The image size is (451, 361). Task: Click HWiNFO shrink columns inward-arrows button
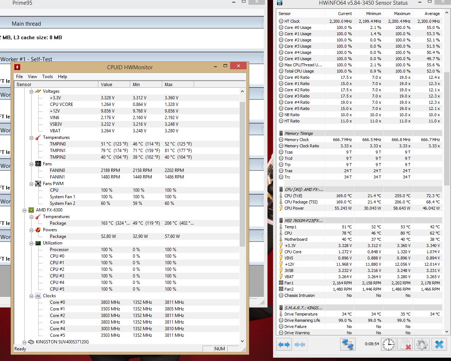click(299, 345)
